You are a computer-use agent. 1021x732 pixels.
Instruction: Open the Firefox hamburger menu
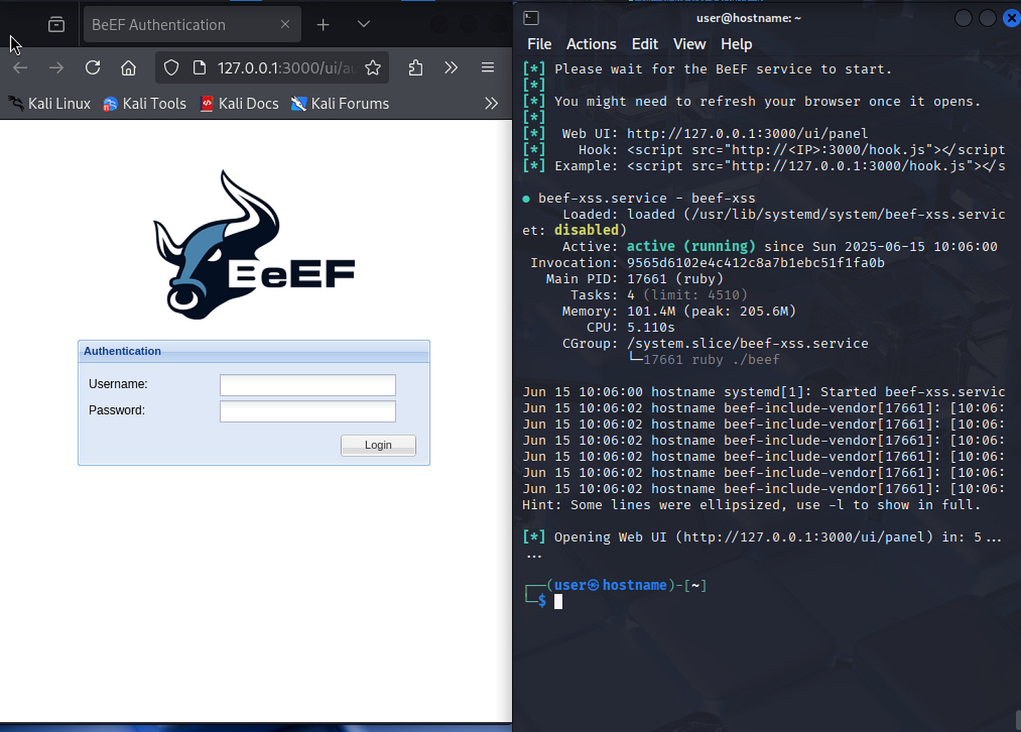coord(488,67)
